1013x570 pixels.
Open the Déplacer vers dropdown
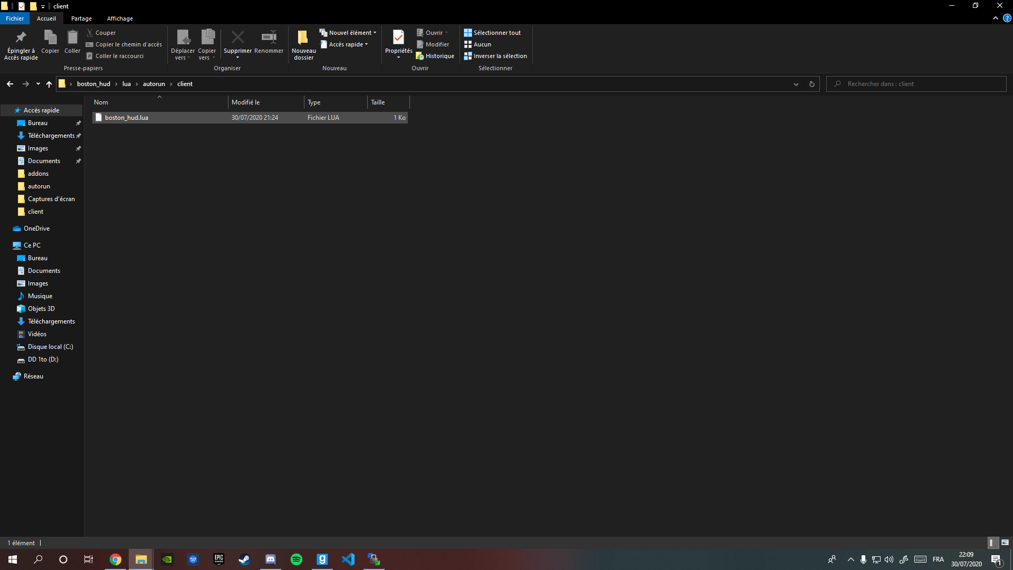[x=183, y=45]
